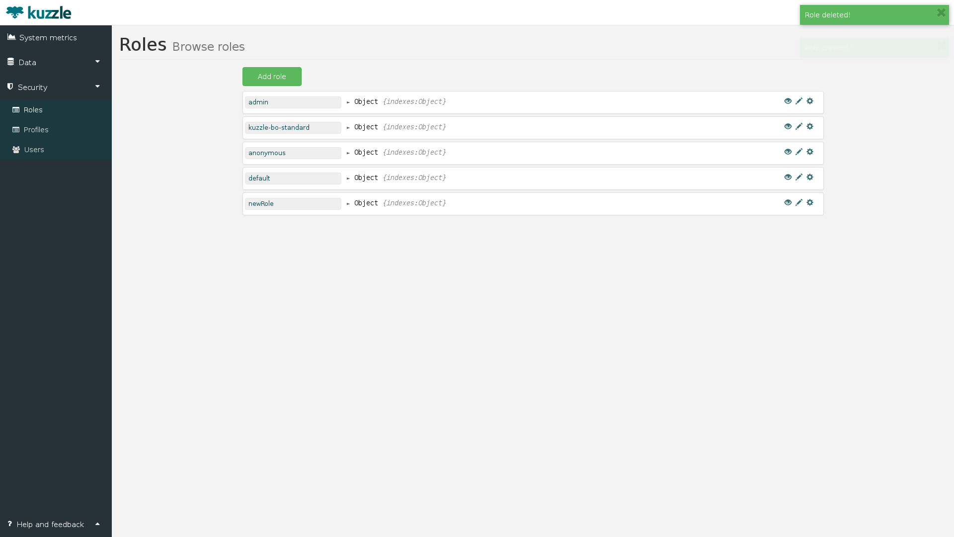
Task: View admin role via eye icon
Action: [x=788, y=101]
